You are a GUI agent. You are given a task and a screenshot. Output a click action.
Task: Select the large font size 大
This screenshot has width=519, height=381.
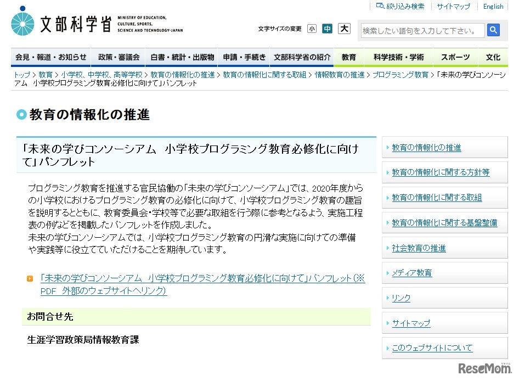344,29
